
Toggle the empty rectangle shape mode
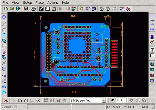pyautogui.click(x=152, y=55)
